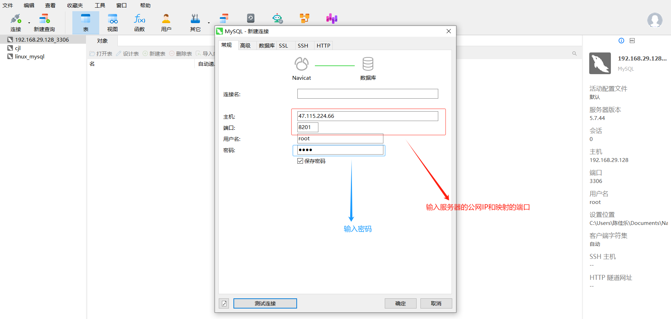This screenshot has width=671, height=319.
Task: Click the 数据库 cylinder diagram icon
Action: tap(368, 64)
